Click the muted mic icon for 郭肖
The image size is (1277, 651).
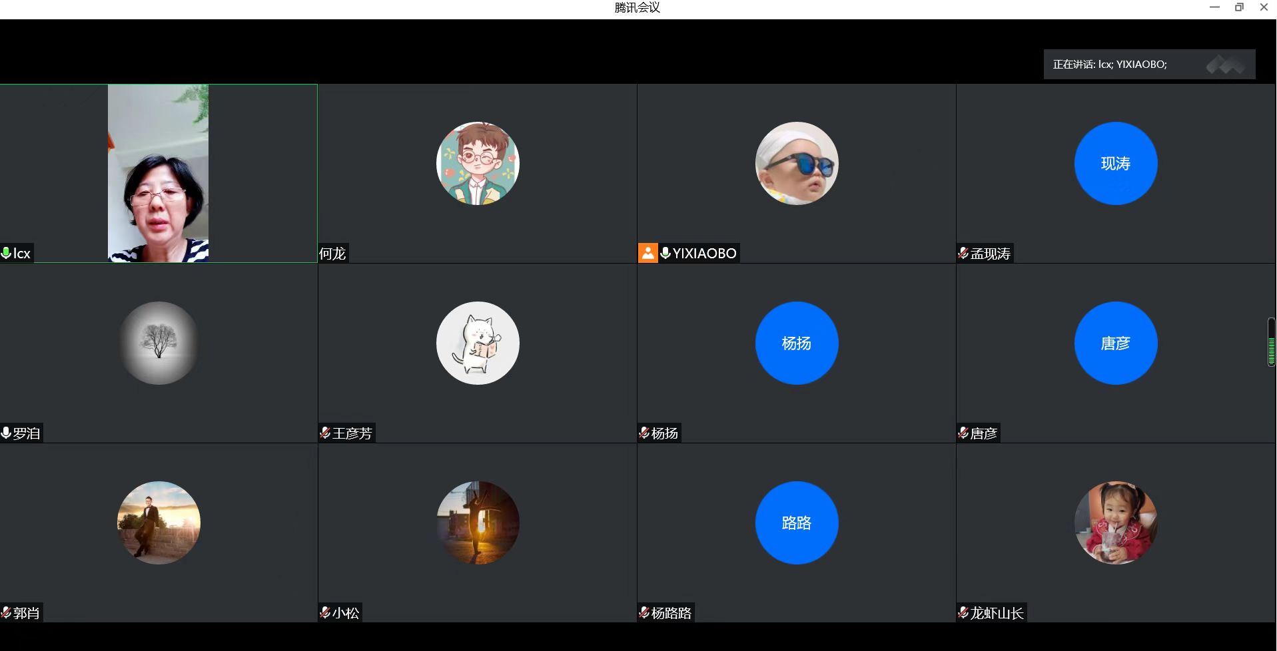6,612
